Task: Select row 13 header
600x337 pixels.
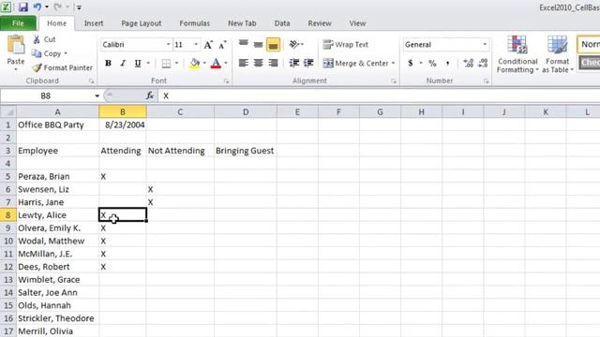Action: (8, 280)
